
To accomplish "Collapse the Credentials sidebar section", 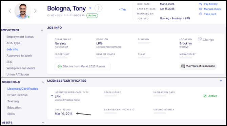I will click(43, 82).
